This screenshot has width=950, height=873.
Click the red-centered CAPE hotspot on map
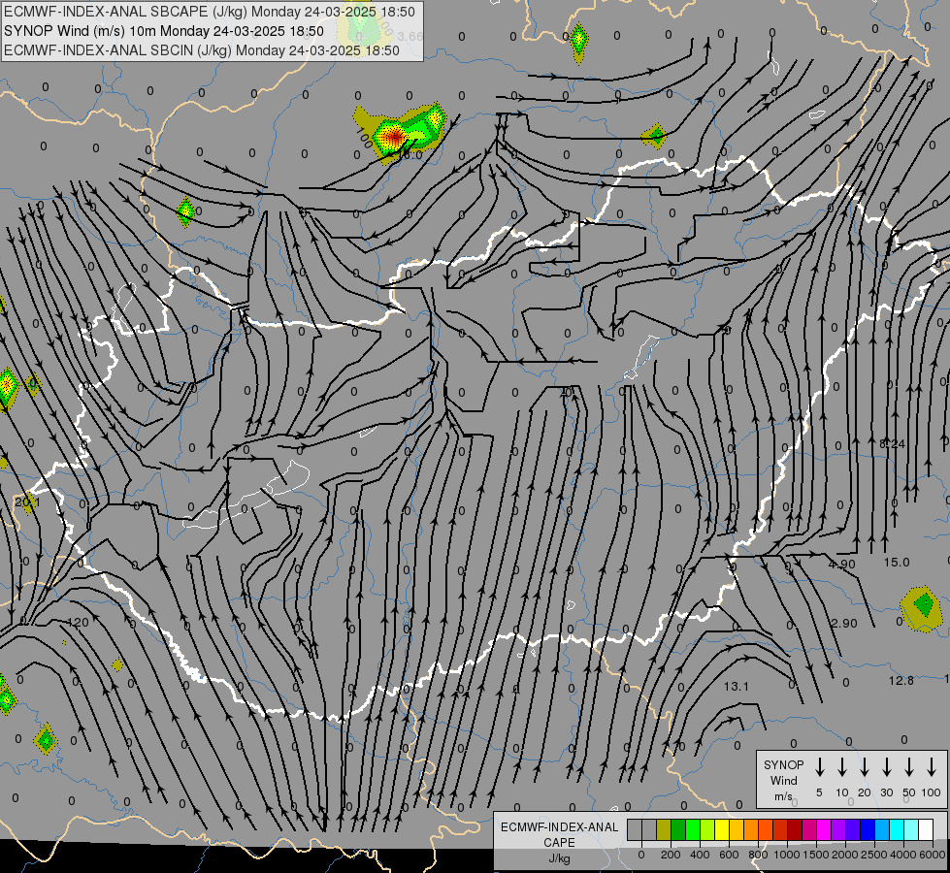pos(395,137)
